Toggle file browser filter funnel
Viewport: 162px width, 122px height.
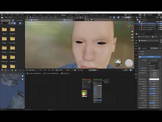pyautogui.click(x=20, y=23)
